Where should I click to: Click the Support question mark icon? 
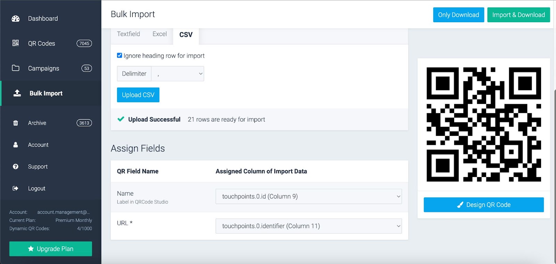tap(16, 167)
